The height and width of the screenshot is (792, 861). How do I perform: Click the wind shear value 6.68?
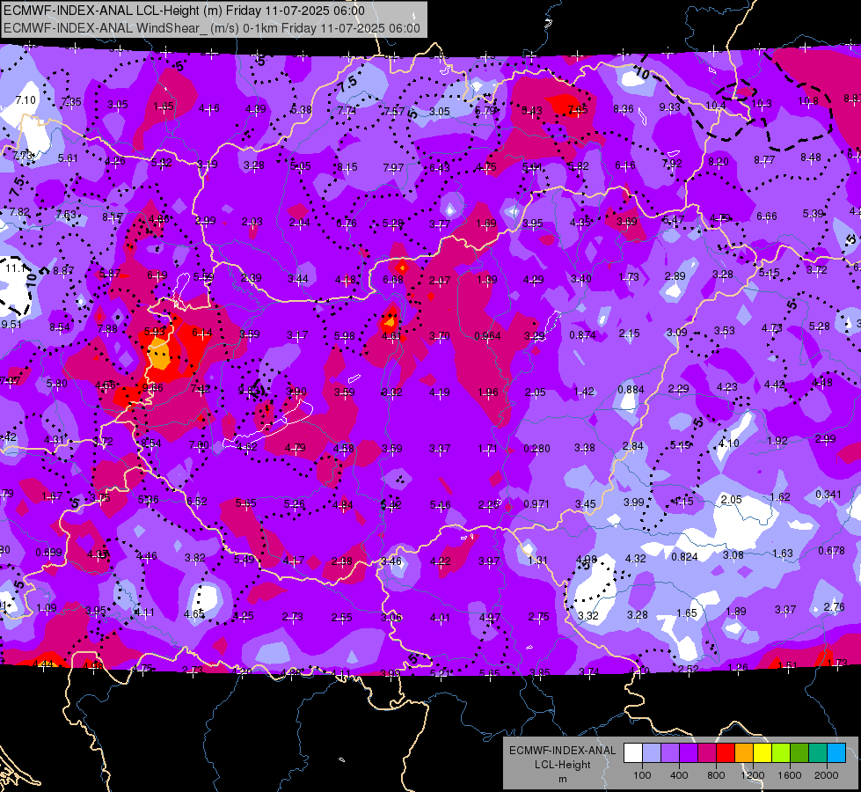click(x=393, y=280)
